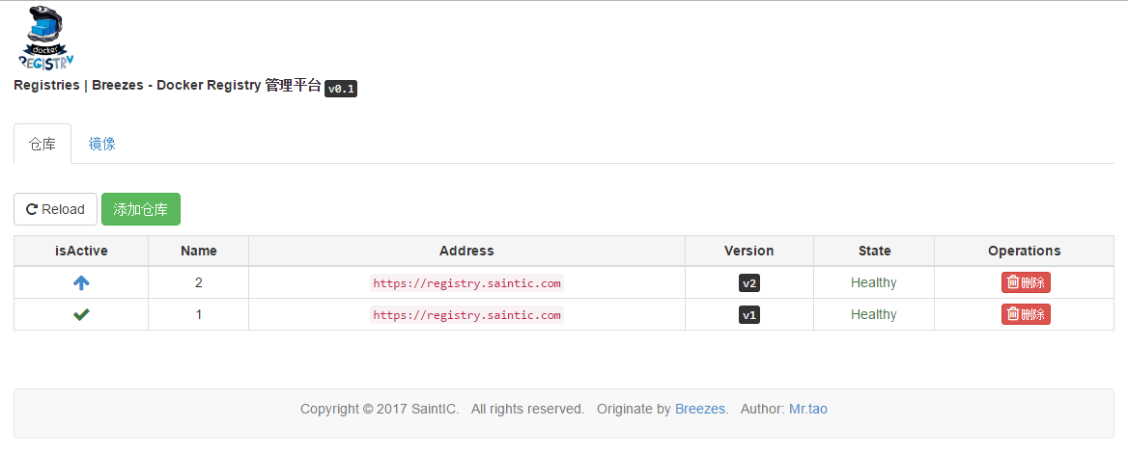This screenshot has width=1128, height=453.
Task: Delete registry named 2
Action: click(x=1026, y=282)
